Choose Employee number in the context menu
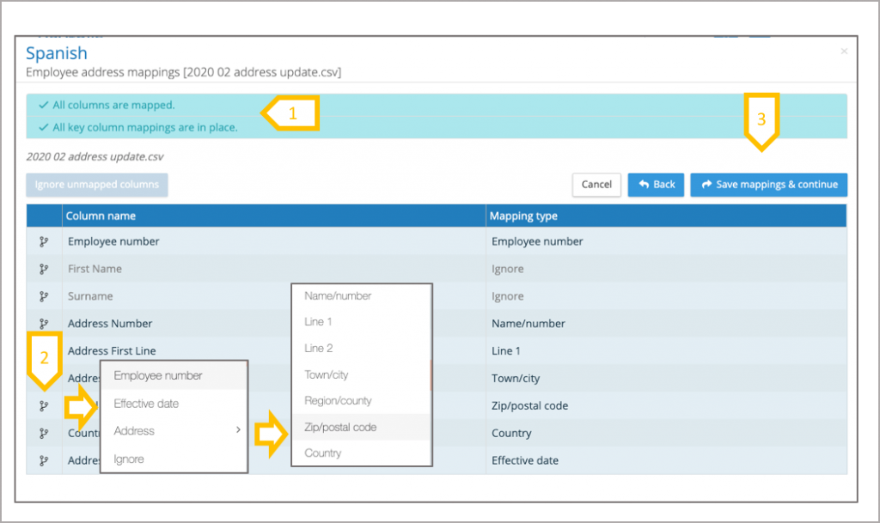The height and width of the screenshot is (523, 880). click(158, 376)
